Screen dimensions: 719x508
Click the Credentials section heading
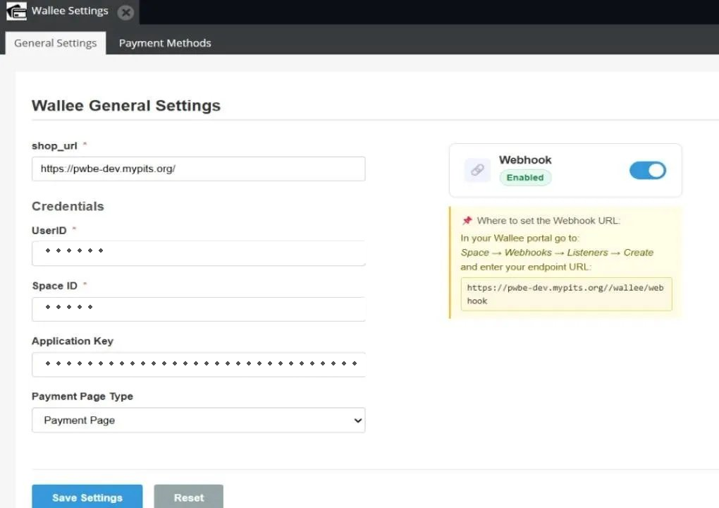pos(68,207)
